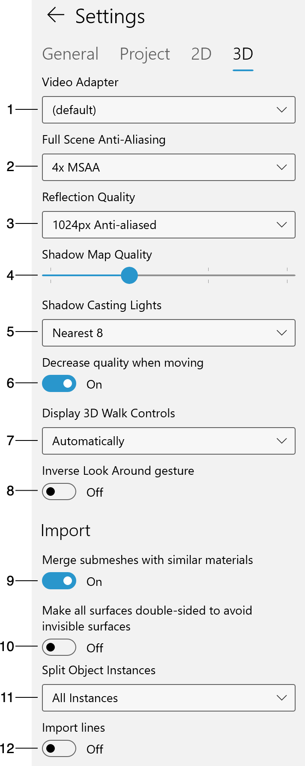The height and width of the screenshot is (766, 305).
Task: Turn off Merge submeshes with similar materials
Action: pos(59,581)
